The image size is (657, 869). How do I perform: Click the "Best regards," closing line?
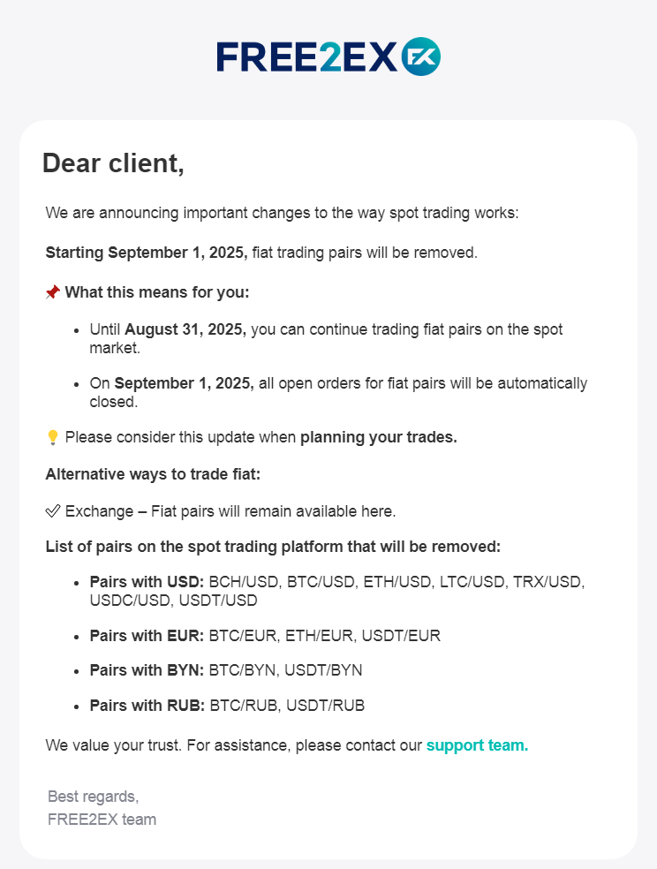click(93, 797)
